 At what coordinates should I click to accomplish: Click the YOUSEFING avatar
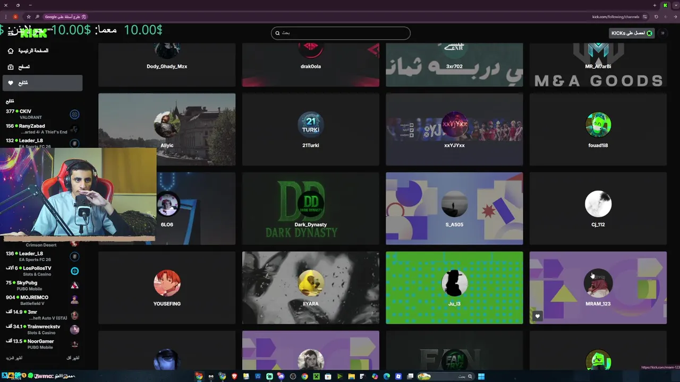[x=167, y=283]
